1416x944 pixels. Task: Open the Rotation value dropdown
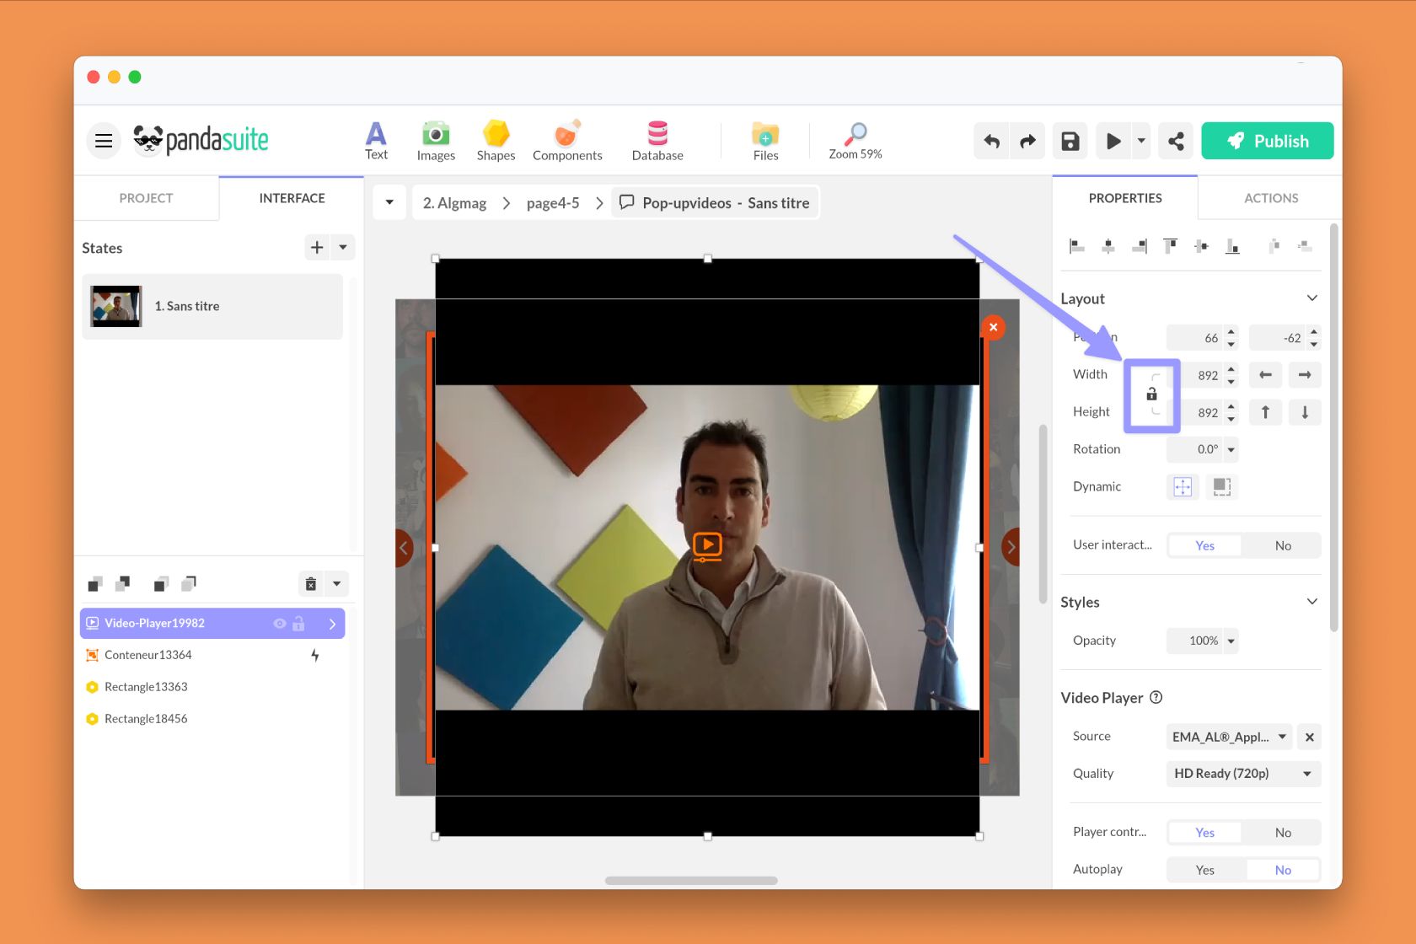pos(1231,449)
